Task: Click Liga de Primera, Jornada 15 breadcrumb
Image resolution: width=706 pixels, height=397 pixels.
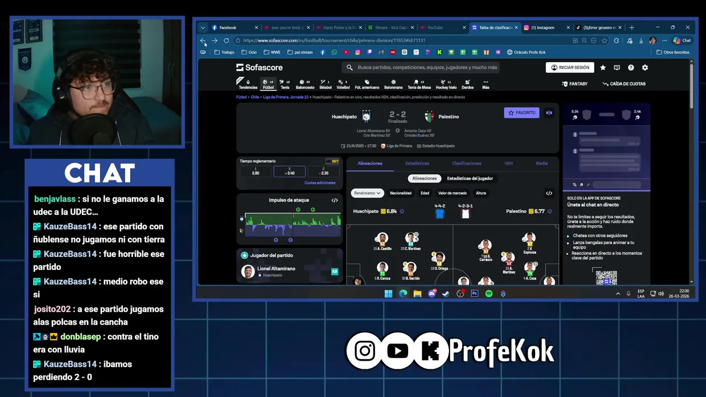Action: (286, 97)
